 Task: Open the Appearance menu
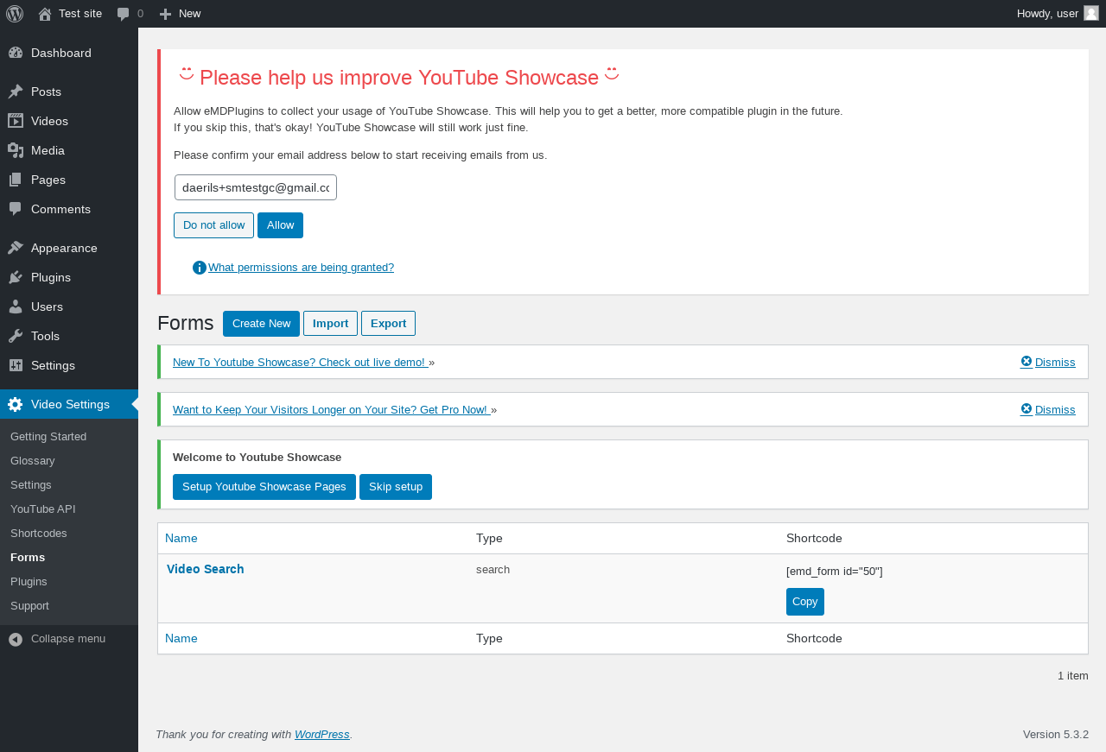pyautogui.click(x=69, y=248)
